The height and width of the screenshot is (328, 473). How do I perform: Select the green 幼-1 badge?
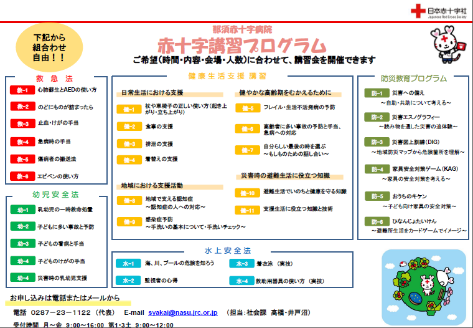pos(22,210)
